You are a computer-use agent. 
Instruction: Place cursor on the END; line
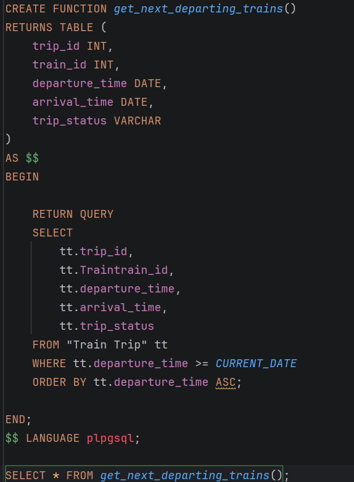19,419
